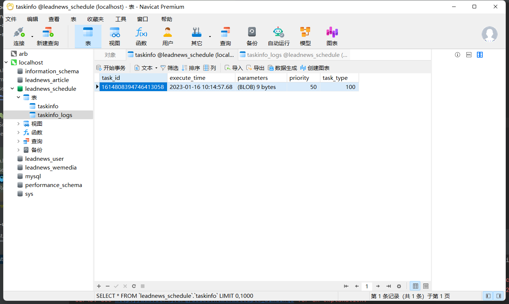The image size is (509, 304).
Task: Open the 编辑 menu
Action: pyautogui.click(x=32, y=19)
